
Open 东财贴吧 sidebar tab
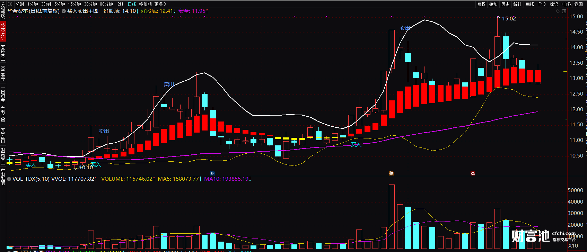pyautogui.click(x=3, y=177)
